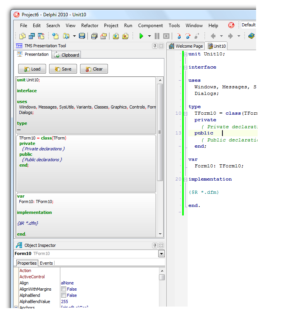The width and height of the screenshot is (282, 317).
Task: Click the Save All toolbar icon
Action: [94, 36]
